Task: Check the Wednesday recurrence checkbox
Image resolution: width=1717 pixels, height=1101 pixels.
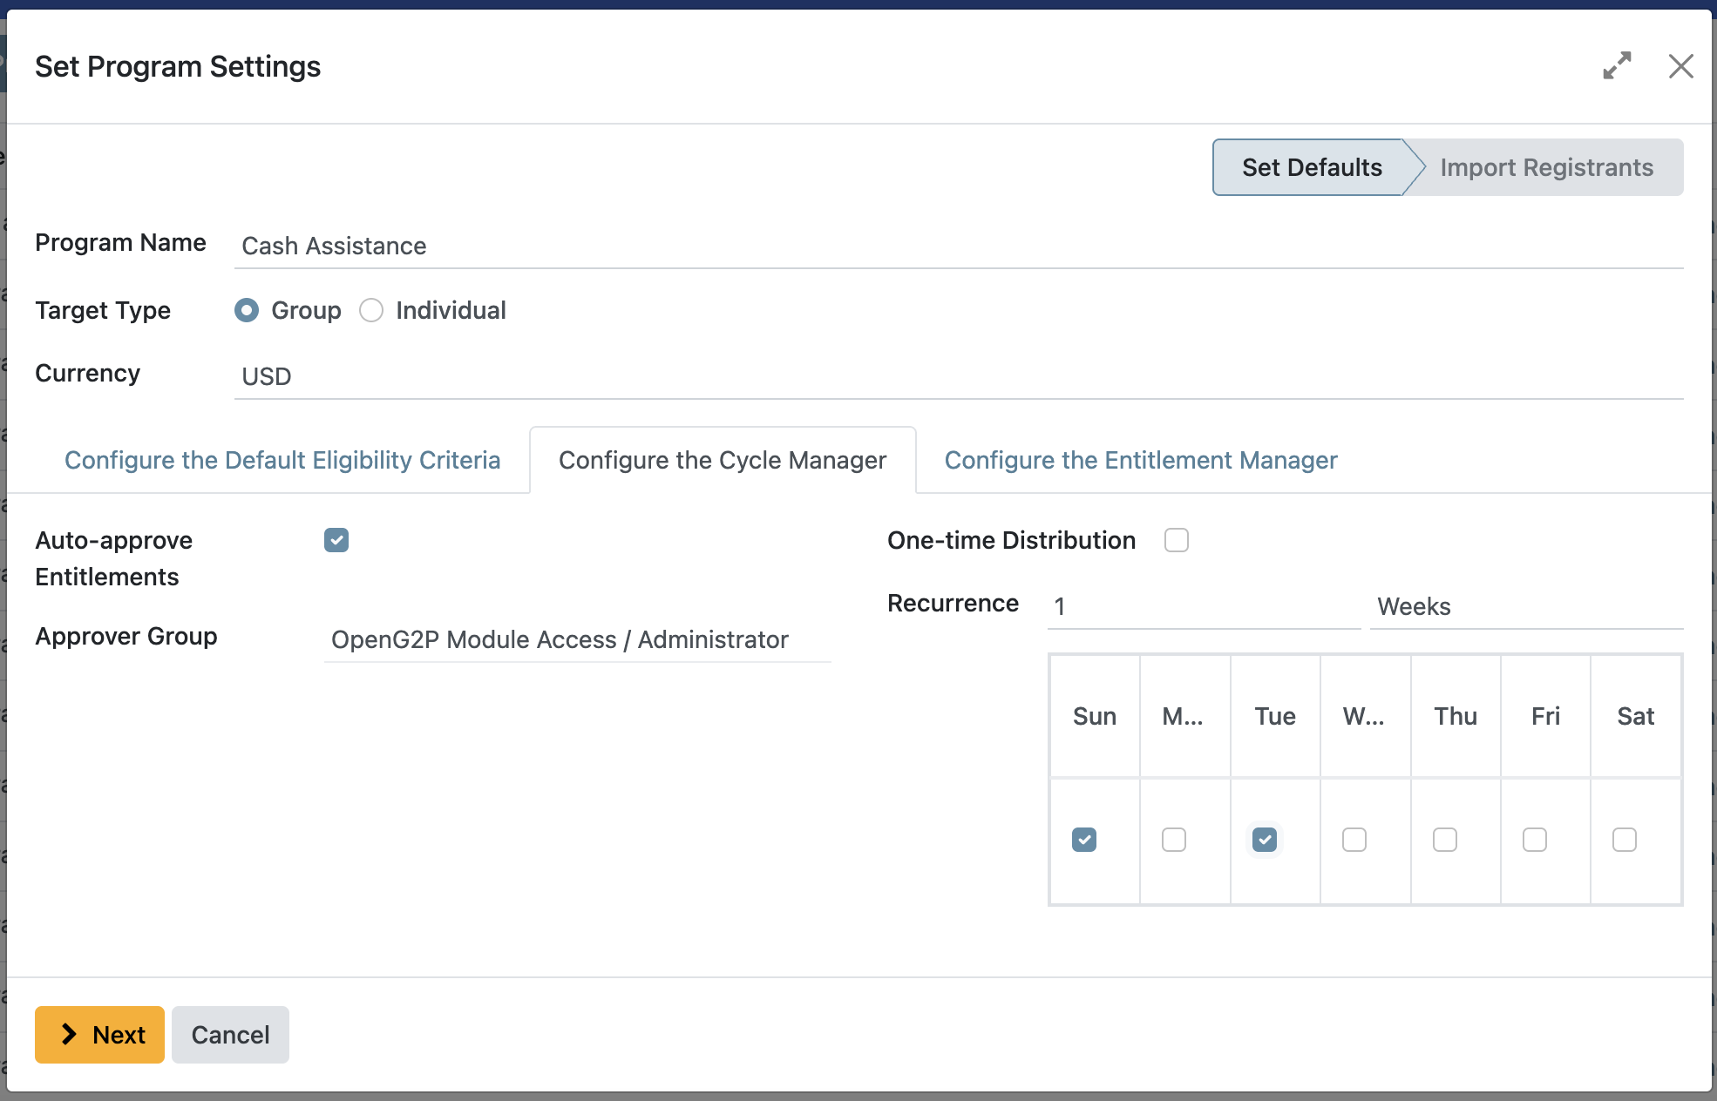Action: point(1354,840)
